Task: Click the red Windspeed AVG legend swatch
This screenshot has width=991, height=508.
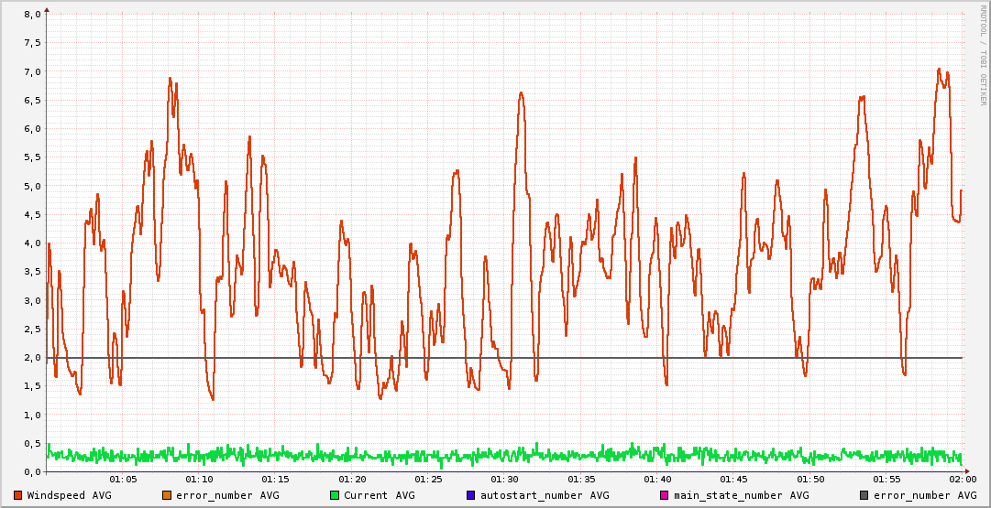Action: (x=18, y=495)
